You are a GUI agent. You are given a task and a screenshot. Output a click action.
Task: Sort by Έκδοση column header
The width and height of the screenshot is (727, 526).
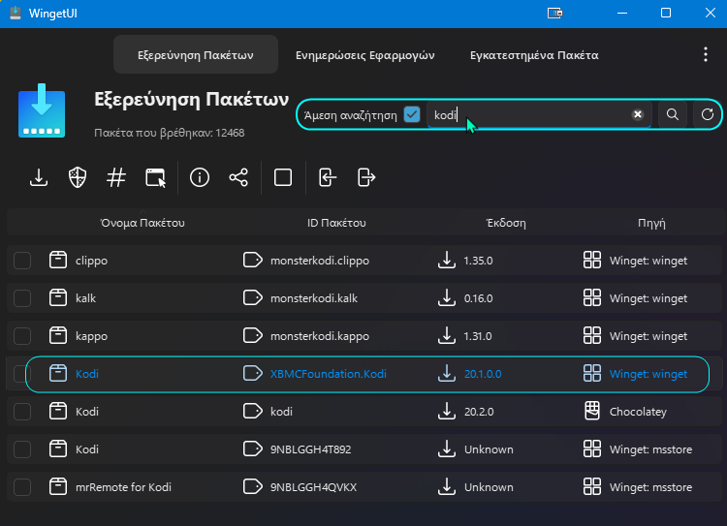coord(506,223)
